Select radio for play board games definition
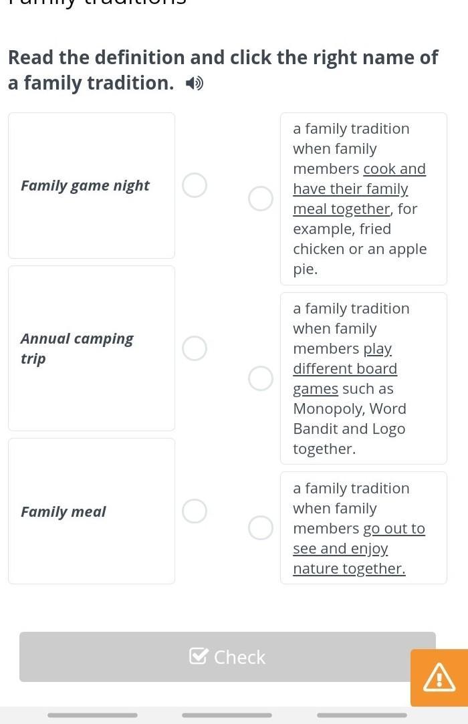 [x=261, y=378]
